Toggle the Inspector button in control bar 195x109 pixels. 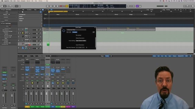point(5,6)
